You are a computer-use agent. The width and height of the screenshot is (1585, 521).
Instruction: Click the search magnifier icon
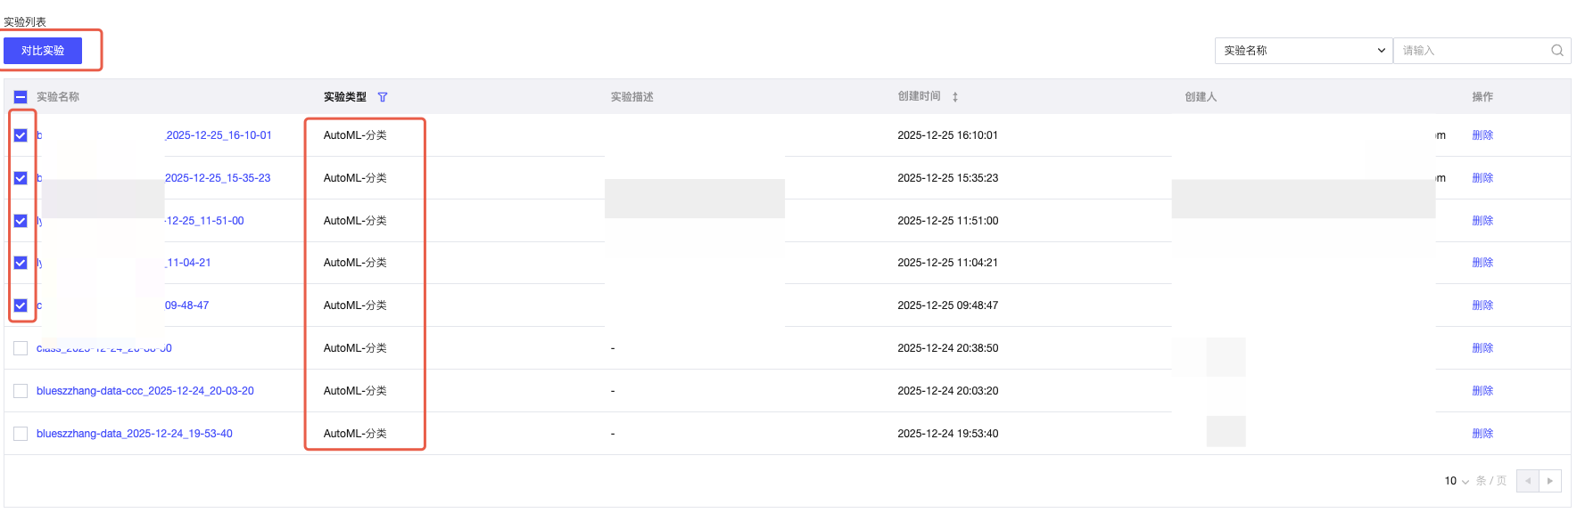1556,51
